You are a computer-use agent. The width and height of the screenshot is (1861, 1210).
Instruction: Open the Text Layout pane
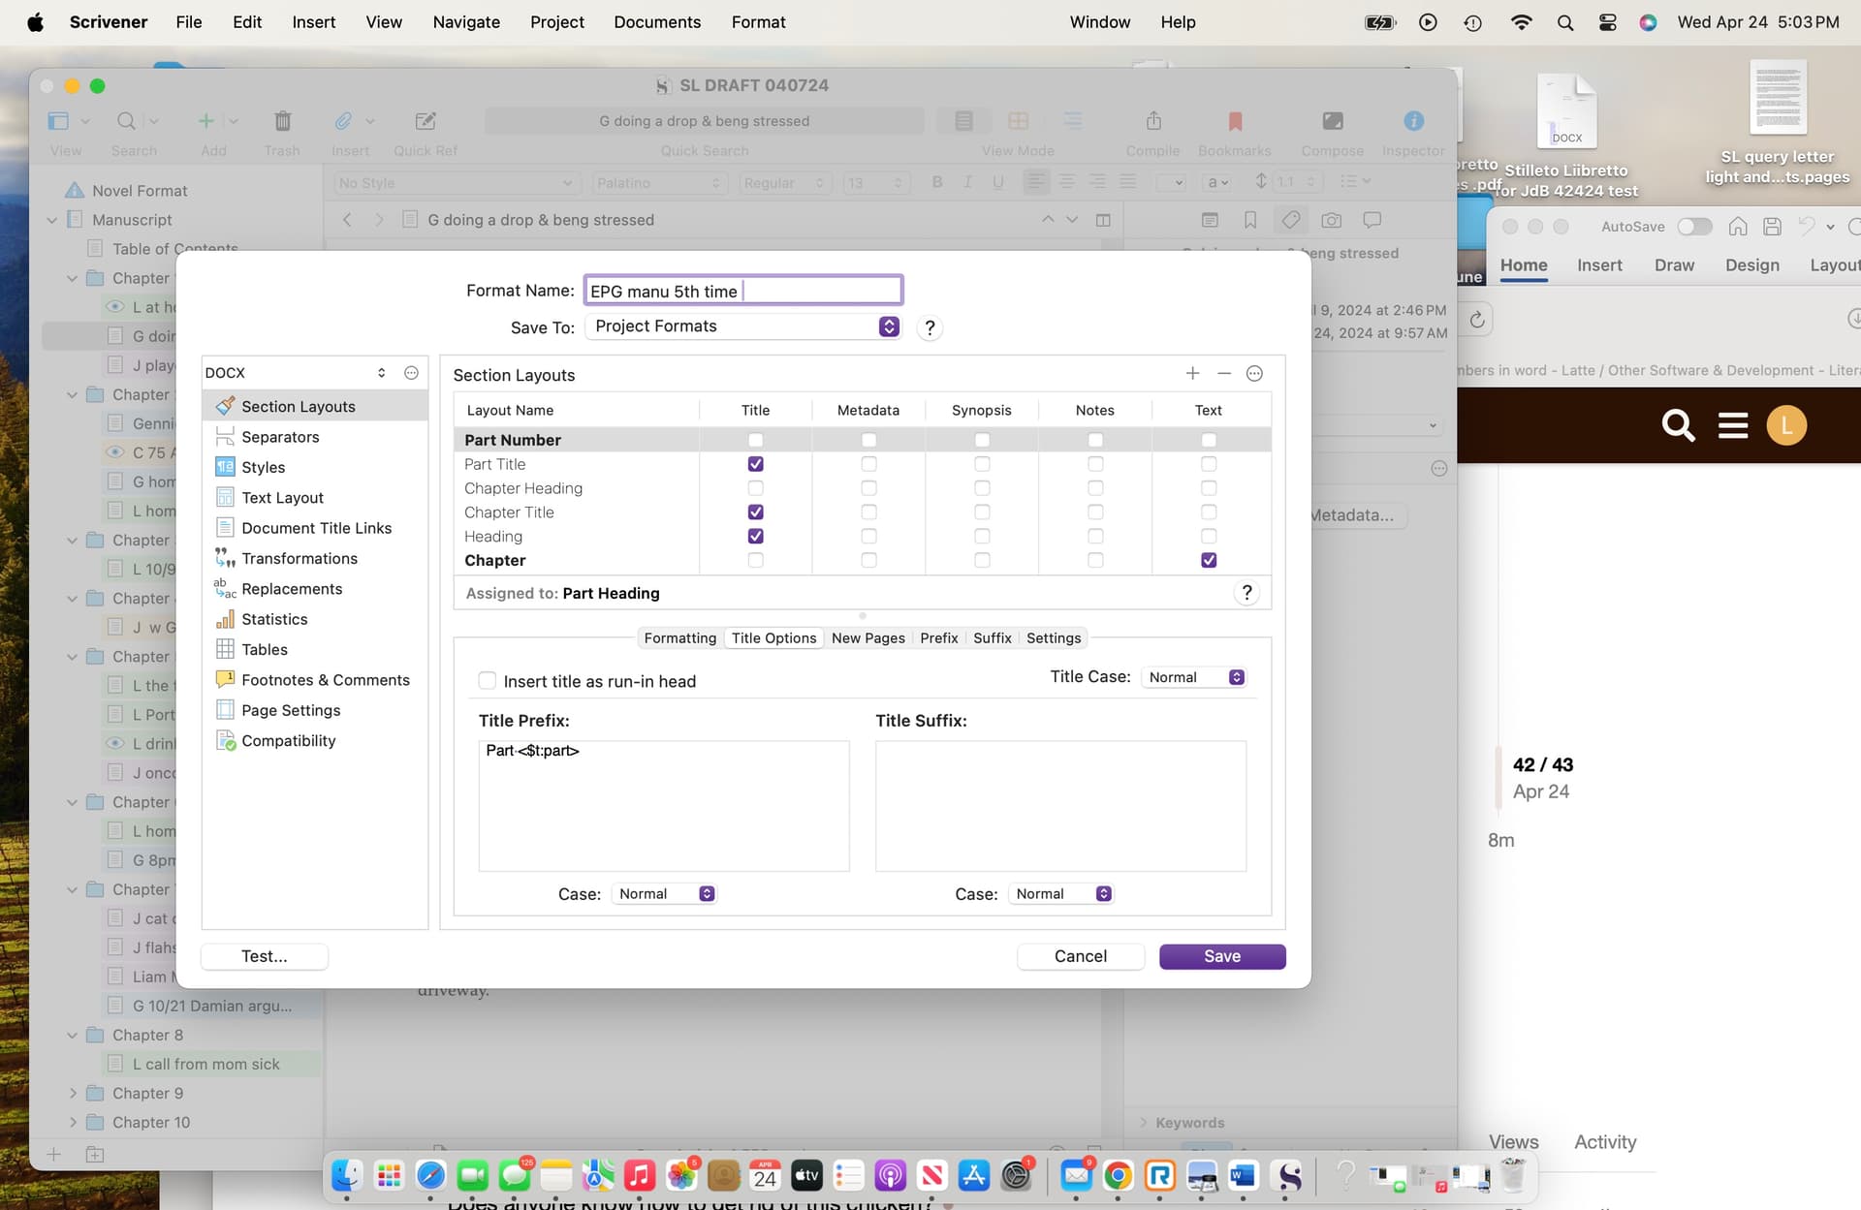[282, 497]
